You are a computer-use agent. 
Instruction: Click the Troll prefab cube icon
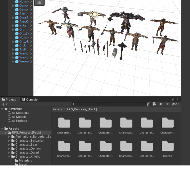click(x=17, y=49)
